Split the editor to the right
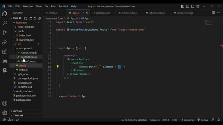Screen dimensions: 223x125 coord(213,12)
